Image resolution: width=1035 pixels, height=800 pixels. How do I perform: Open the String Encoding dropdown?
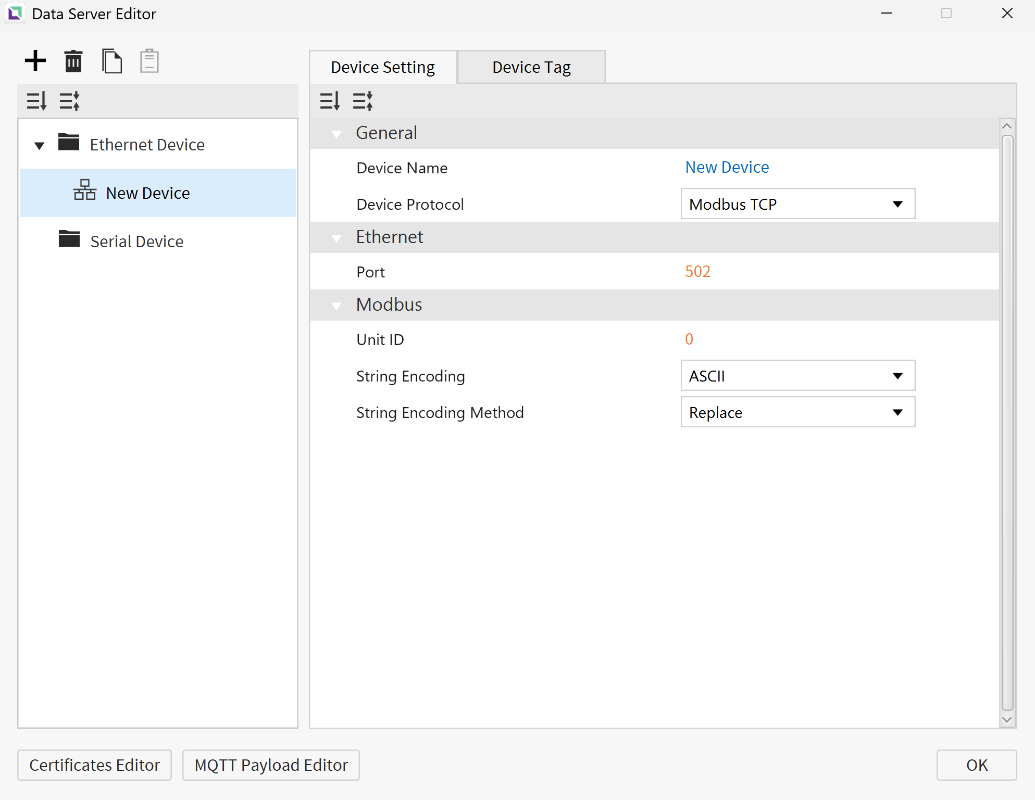[798, 376]
